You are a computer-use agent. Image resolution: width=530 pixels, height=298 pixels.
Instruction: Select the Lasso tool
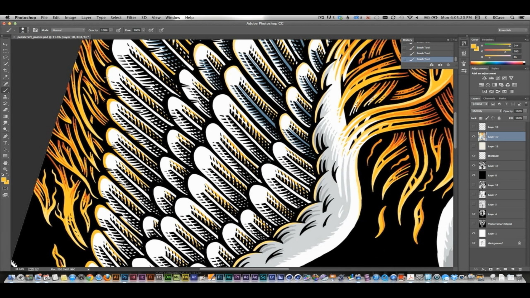point(5,57)
